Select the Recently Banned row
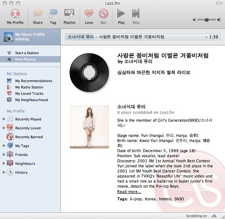This screenshot has height=219, width=225. [x=30, y=137]
